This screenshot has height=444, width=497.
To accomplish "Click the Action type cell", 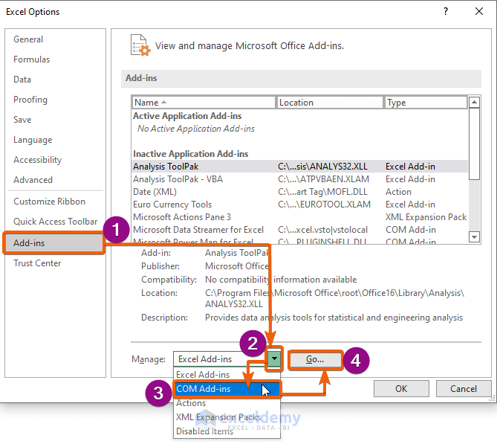I will [x=398, y=192].
